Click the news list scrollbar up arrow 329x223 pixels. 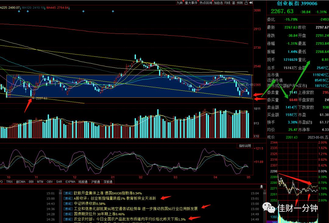pyautogui.click(x=60, y=191)
